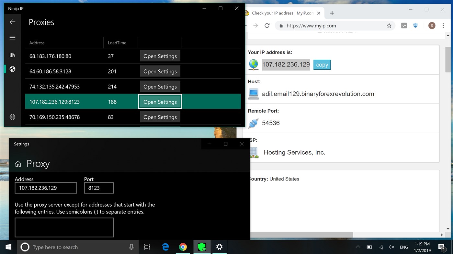
Task: Click the library icon in Ninija IP sidebar
Action: (12, 55)
